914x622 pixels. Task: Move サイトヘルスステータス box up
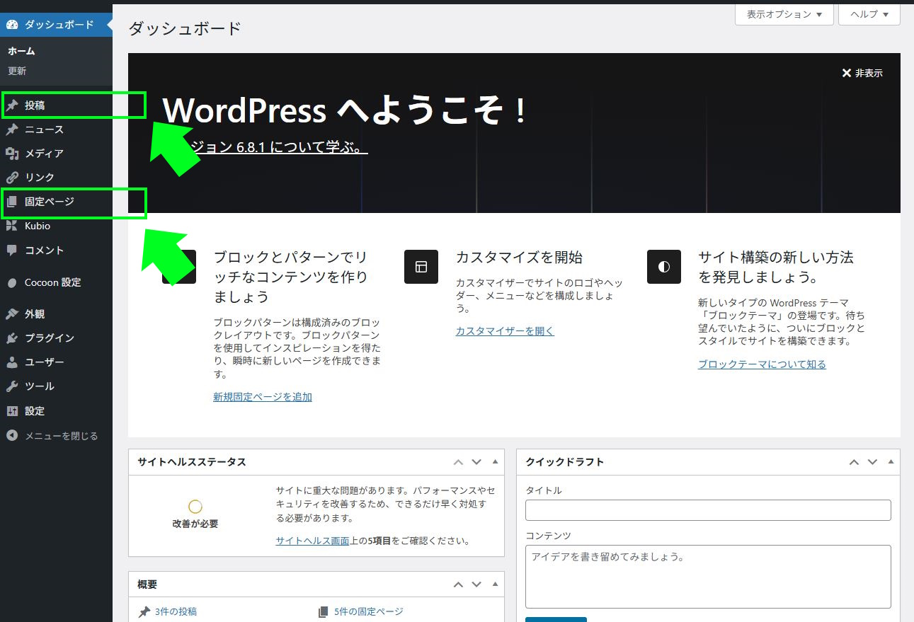click(x=458, y=462)
